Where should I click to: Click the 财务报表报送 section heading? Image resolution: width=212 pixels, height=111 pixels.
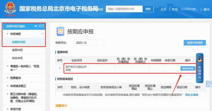(x=65, y=79)
